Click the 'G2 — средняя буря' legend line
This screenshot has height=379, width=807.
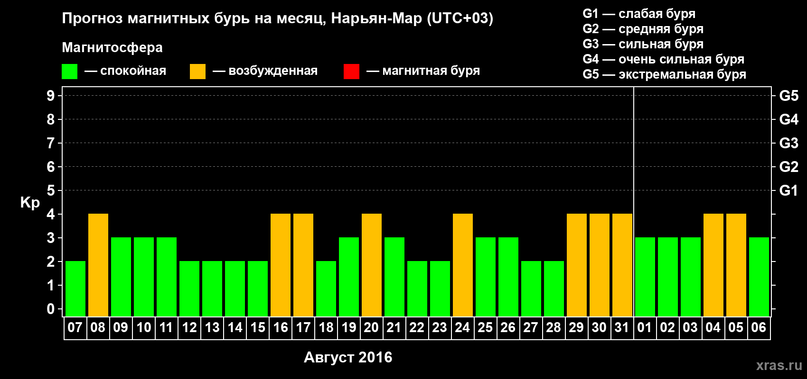pos(643,29)
